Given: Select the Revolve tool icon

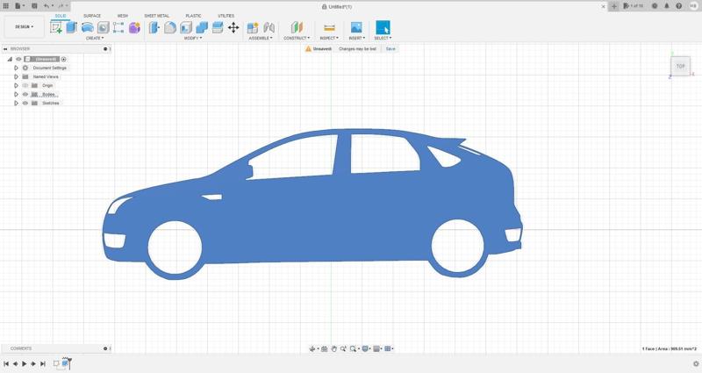Looking at the screenshot, I should coord(88,27).
